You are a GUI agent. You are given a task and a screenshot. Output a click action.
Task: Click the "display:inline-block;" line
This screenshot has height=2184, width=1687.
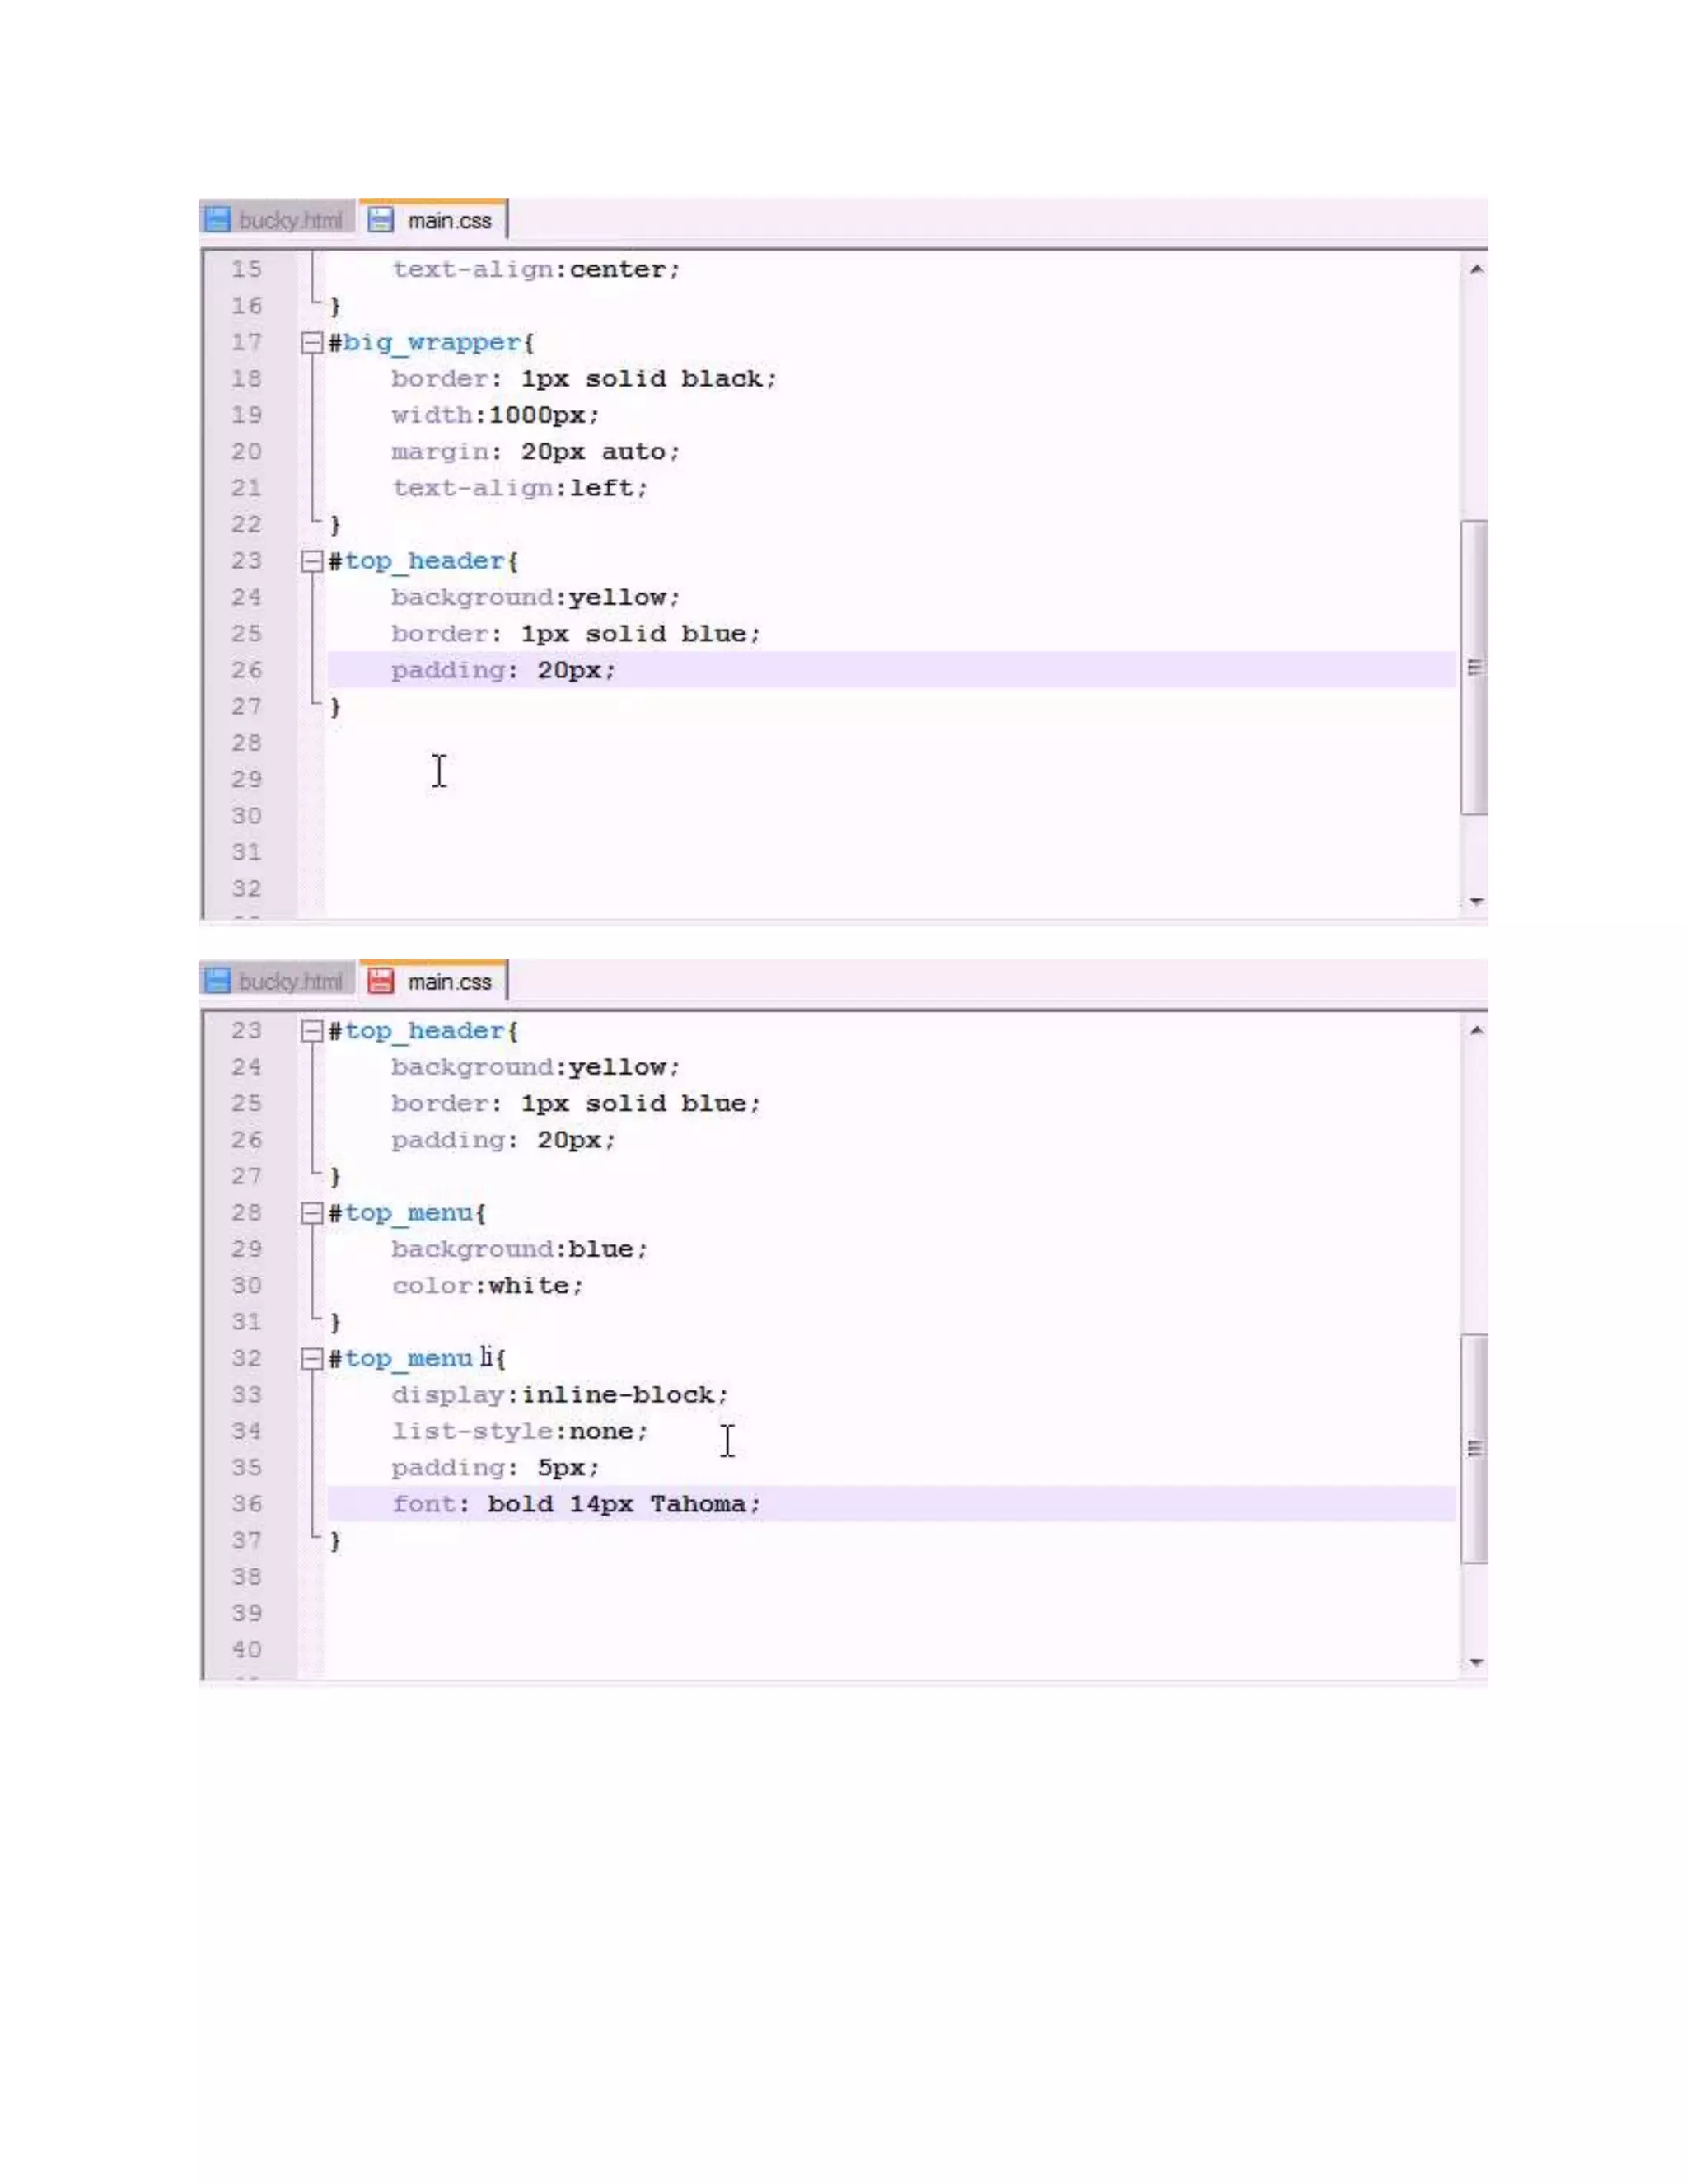[559, 1395]
